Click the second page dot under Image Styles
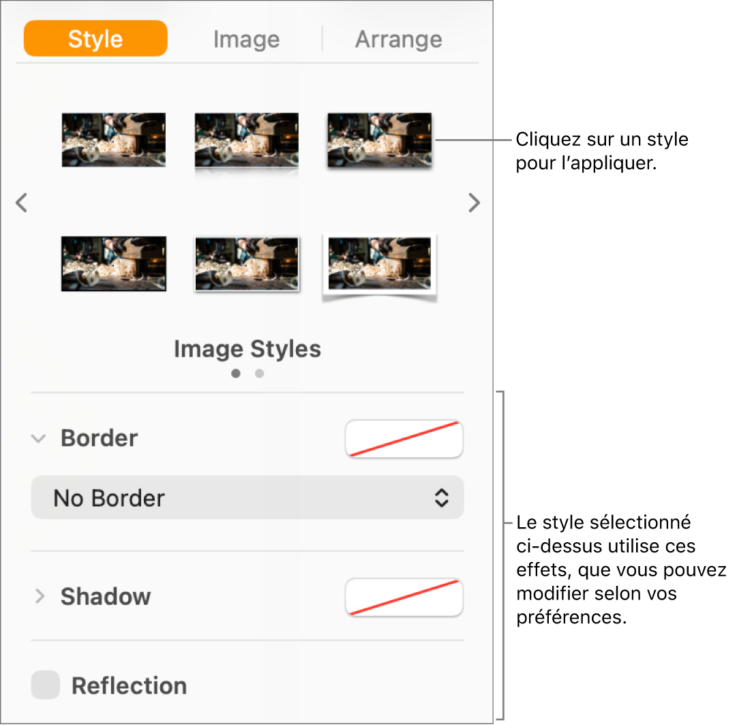The width and height of the screenshot is (737, 725). tap(259, 373)
